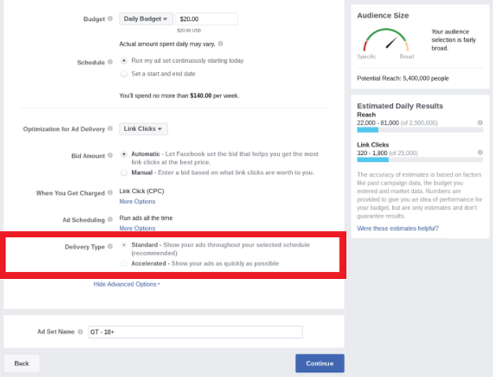Click info icon on the Link Clicks estimate row

pos(480,153)
